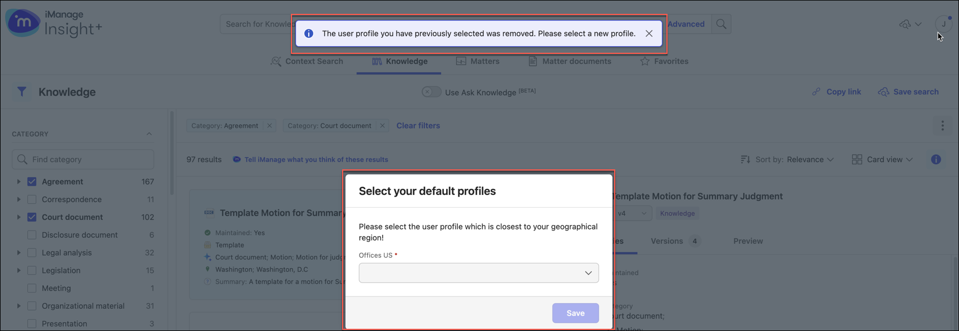The height and width of the screenshot is (331, 959).
Task: Click the search magnifier icon in top bar
Action: (721, 24)
